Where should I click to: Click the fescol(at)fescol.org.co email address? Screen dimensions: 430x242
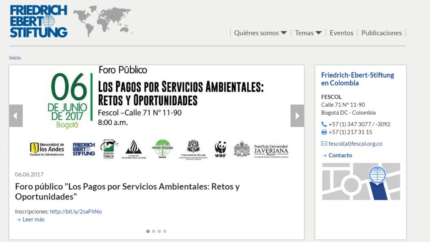[x=355, y=144]
